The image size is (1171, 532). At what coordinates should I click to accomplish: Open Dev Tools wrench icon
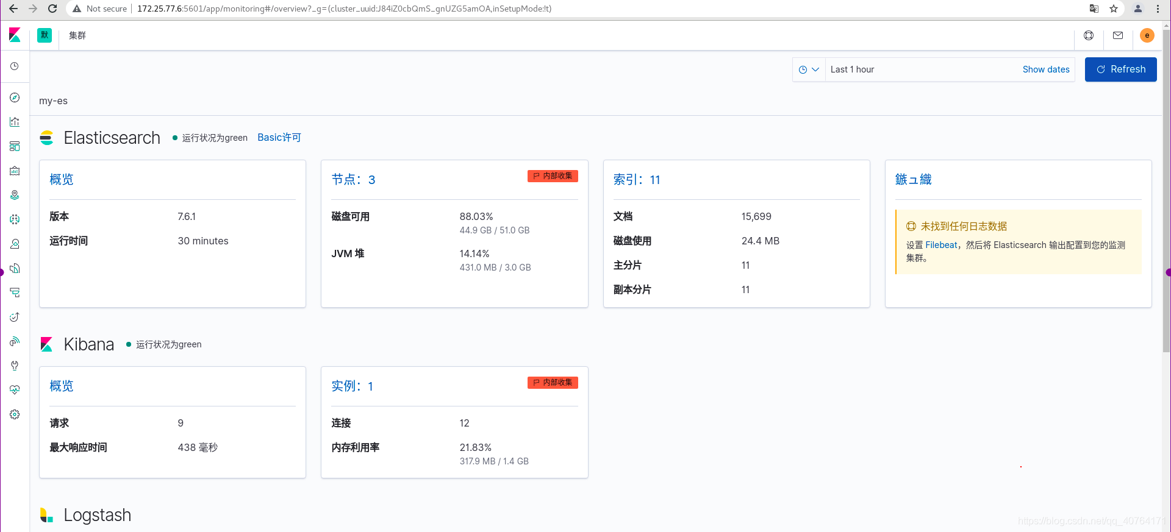(15, 366)
